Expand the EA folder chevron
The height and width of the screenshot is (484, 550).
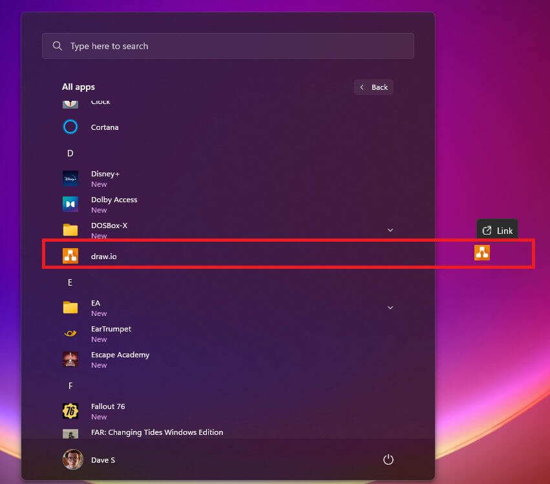point(390,308)
